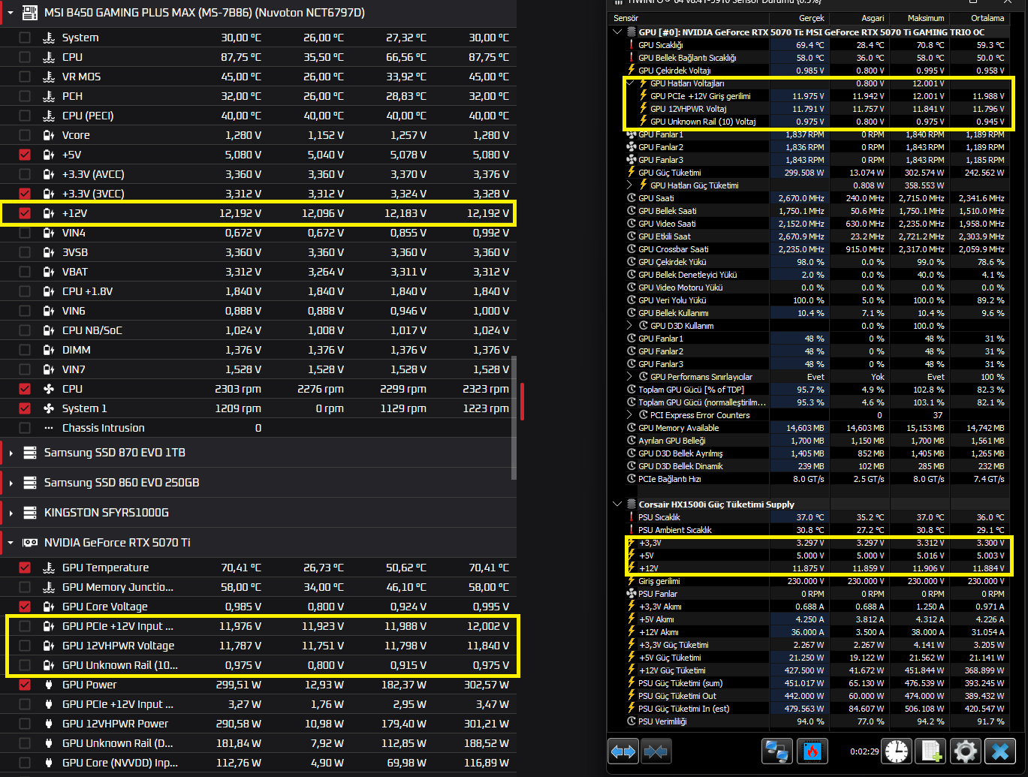Click the expand-columns arrows button in HWiNFO
The height and width of the screenshot is (777, 1028).
[623, 751]
